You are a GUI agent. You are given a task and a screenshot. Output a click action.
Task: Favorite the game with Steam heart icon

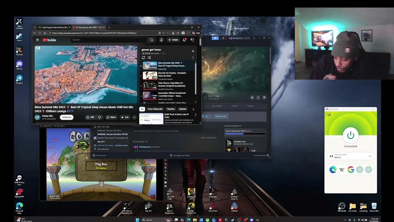coord(264,97)
